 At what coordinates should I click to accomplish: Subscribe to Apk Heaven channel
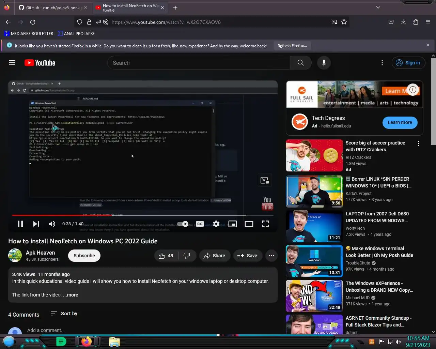(x=84, y=256)
